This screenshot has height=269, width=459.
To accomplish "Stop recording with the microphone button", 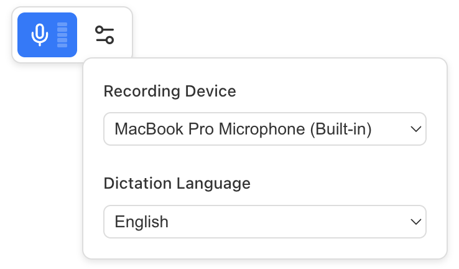I will 47,35.
